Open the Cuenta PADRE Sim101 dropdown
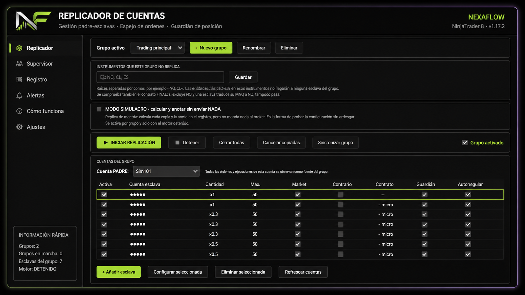Viewport: 525px width, 295px height. pyautogui.click(x=166, y=171)
